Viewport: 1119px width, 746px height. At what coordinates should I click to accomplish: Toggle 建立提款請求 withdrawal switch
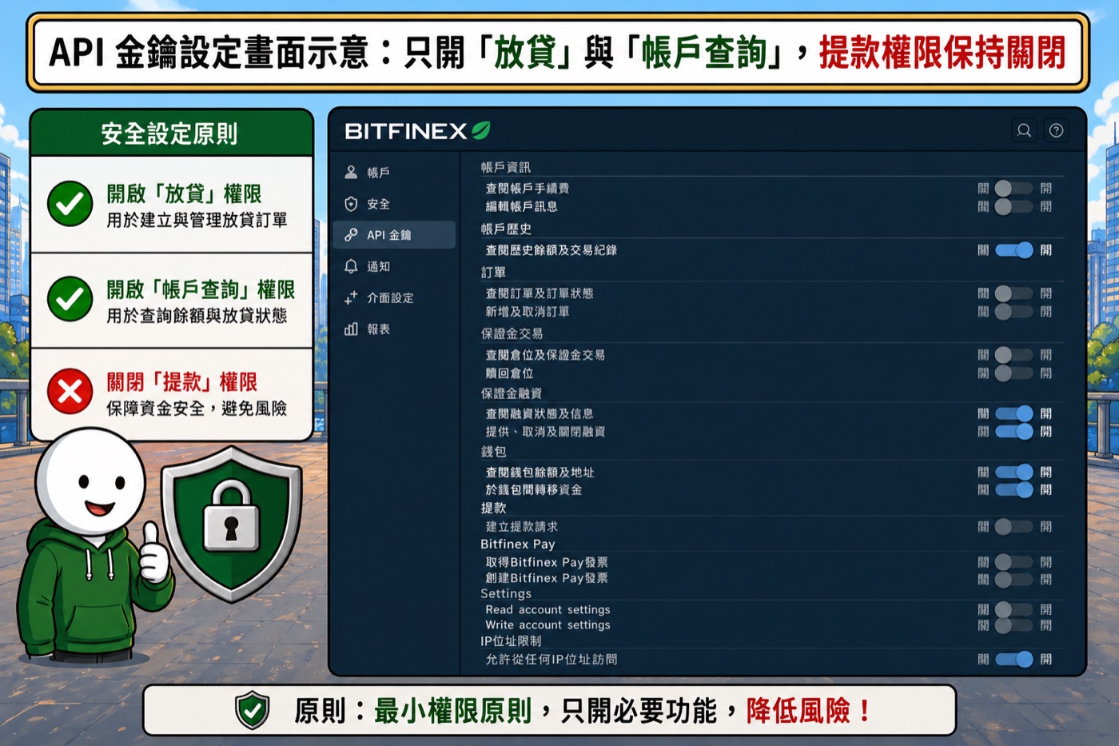[1013, 526]
